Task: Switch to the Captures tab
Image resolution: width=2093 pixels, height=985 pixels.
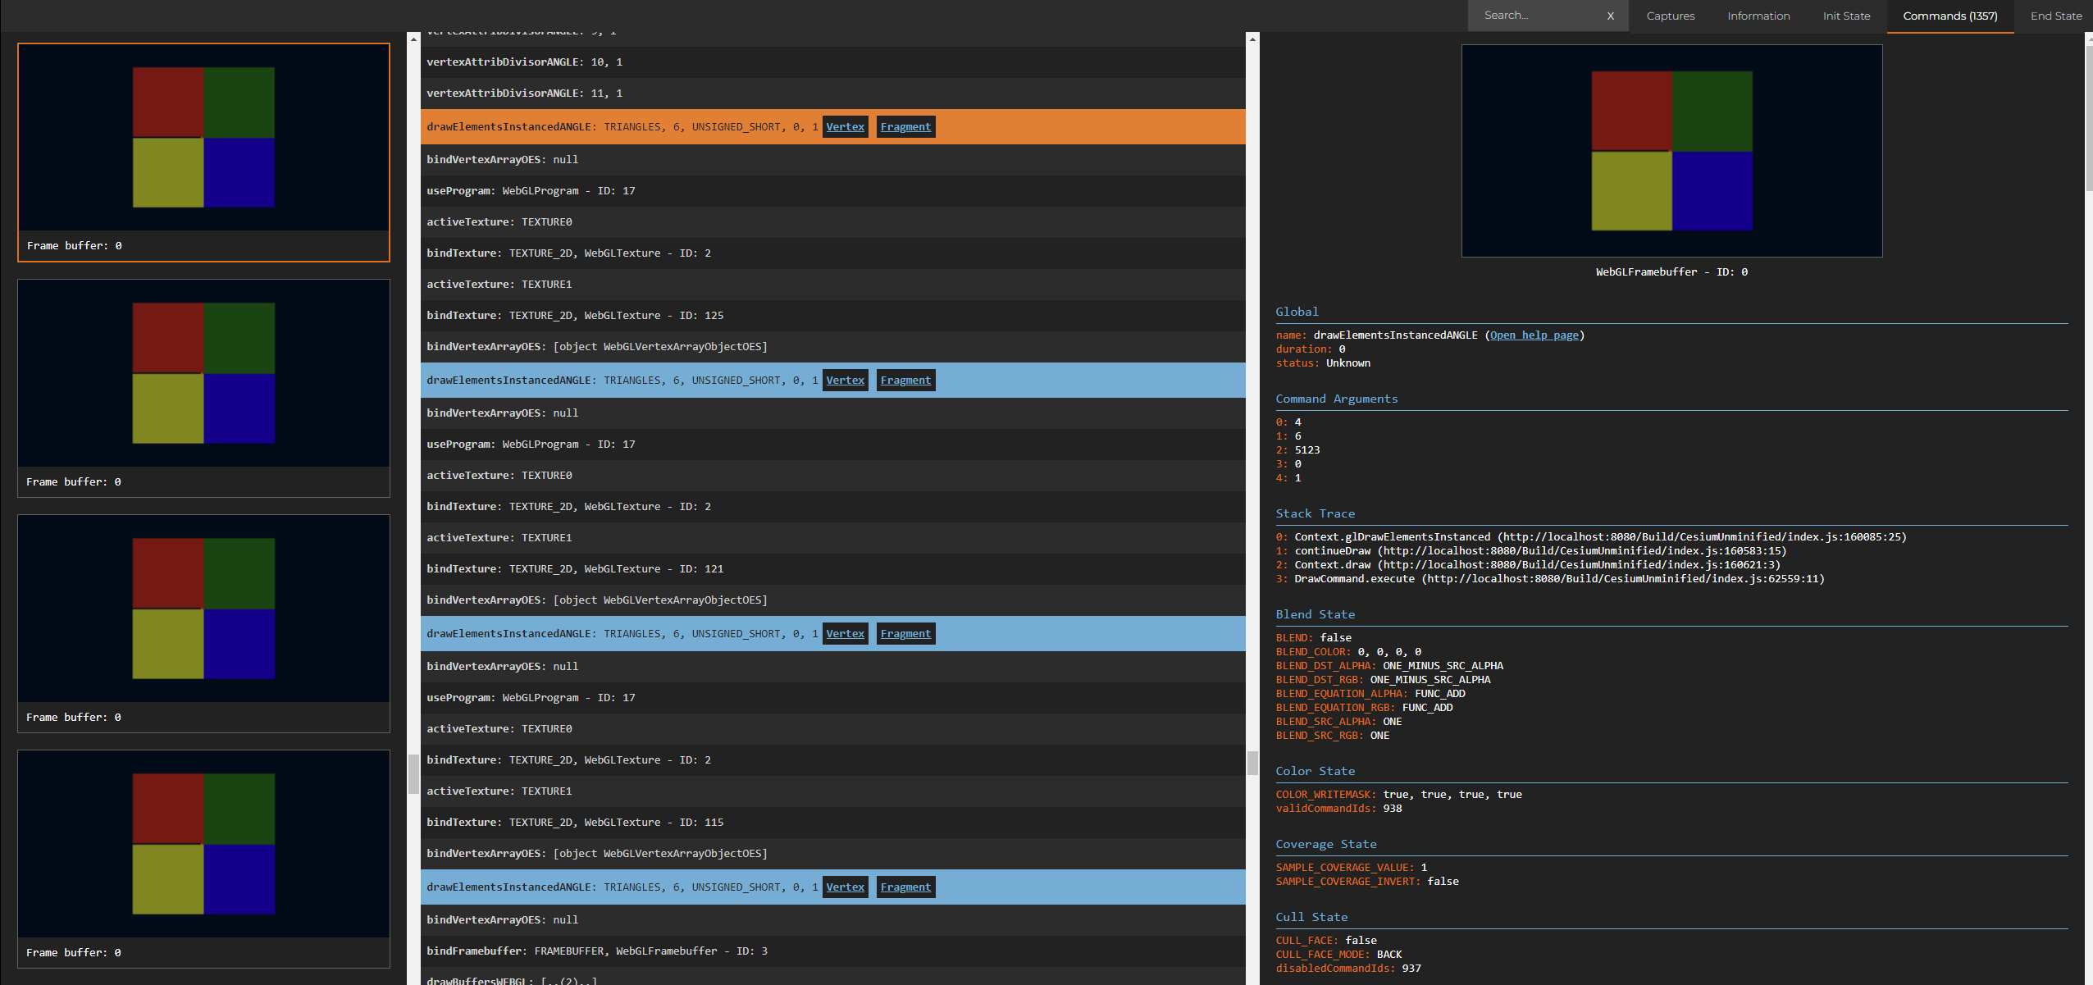Action: click(1669, 16)
